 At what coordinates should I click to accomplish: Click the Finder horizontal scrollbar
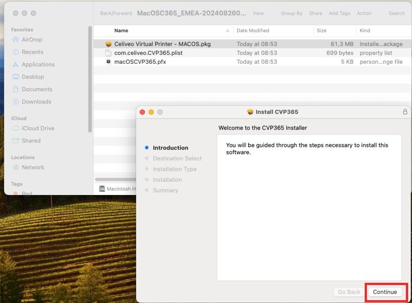116,179
